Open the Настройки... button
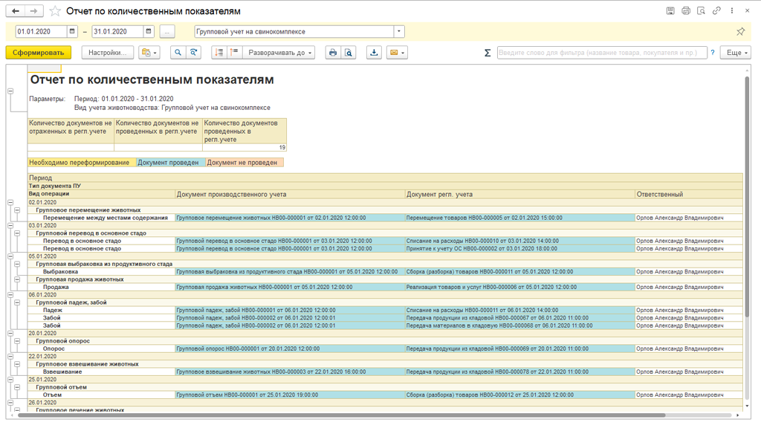Screen dimensions: 761x425 click(x=107, y=53)
